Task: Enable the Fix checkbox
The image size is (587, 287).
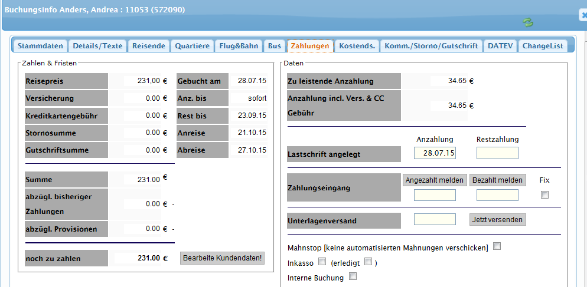Action: point(544,195)
